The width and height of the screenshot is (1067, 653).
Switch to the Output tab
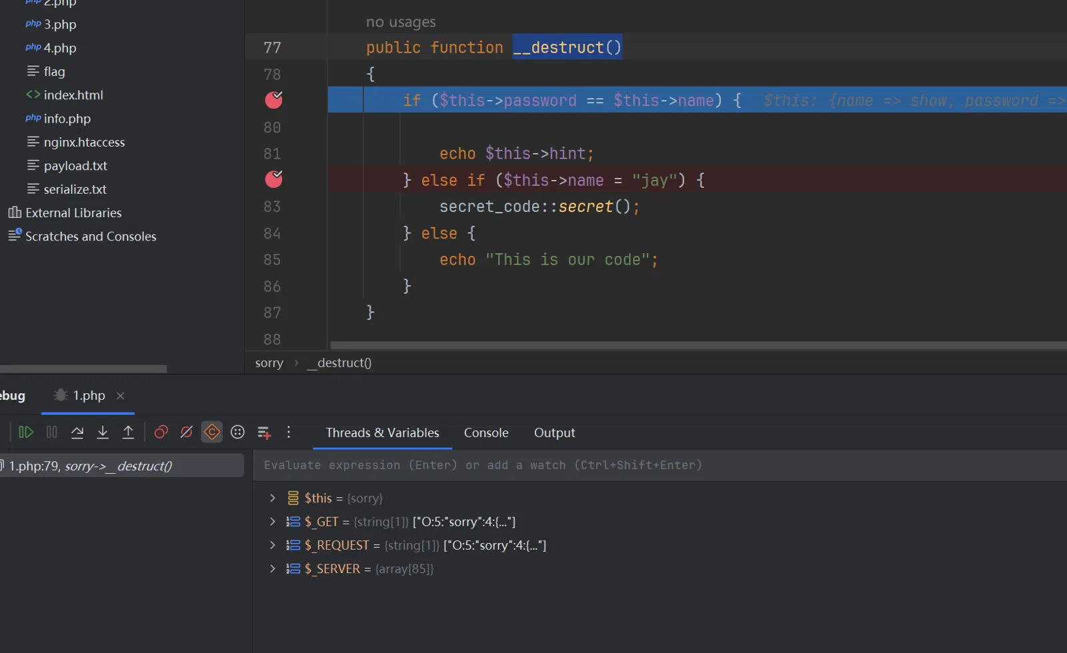click(554, 432)
